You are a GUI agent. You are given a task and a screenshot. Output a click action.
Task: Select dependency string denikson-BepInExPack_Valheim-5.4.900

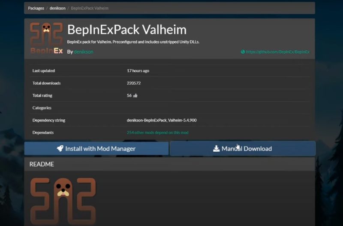click(162, 120)
